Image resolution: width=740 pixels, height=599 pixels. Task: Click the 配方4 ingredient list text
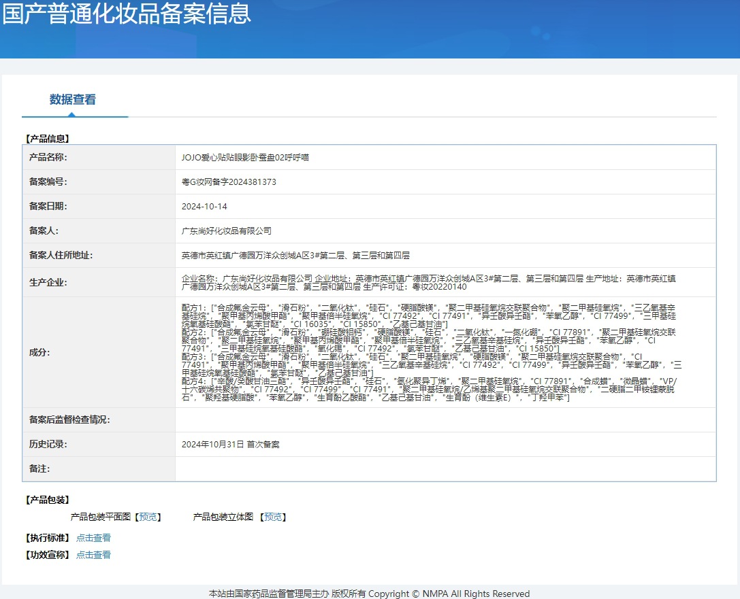[429, 390]
